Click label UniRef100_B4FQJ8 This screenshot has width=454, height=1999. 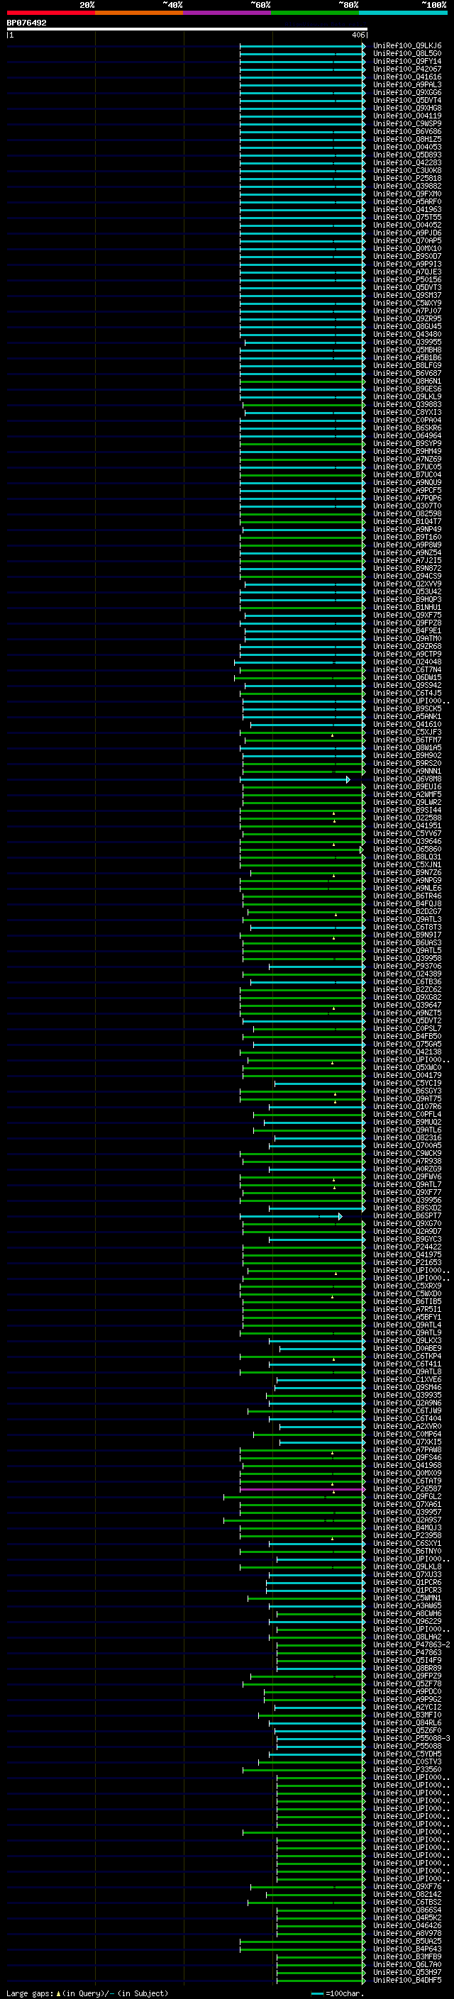point(406,904)
